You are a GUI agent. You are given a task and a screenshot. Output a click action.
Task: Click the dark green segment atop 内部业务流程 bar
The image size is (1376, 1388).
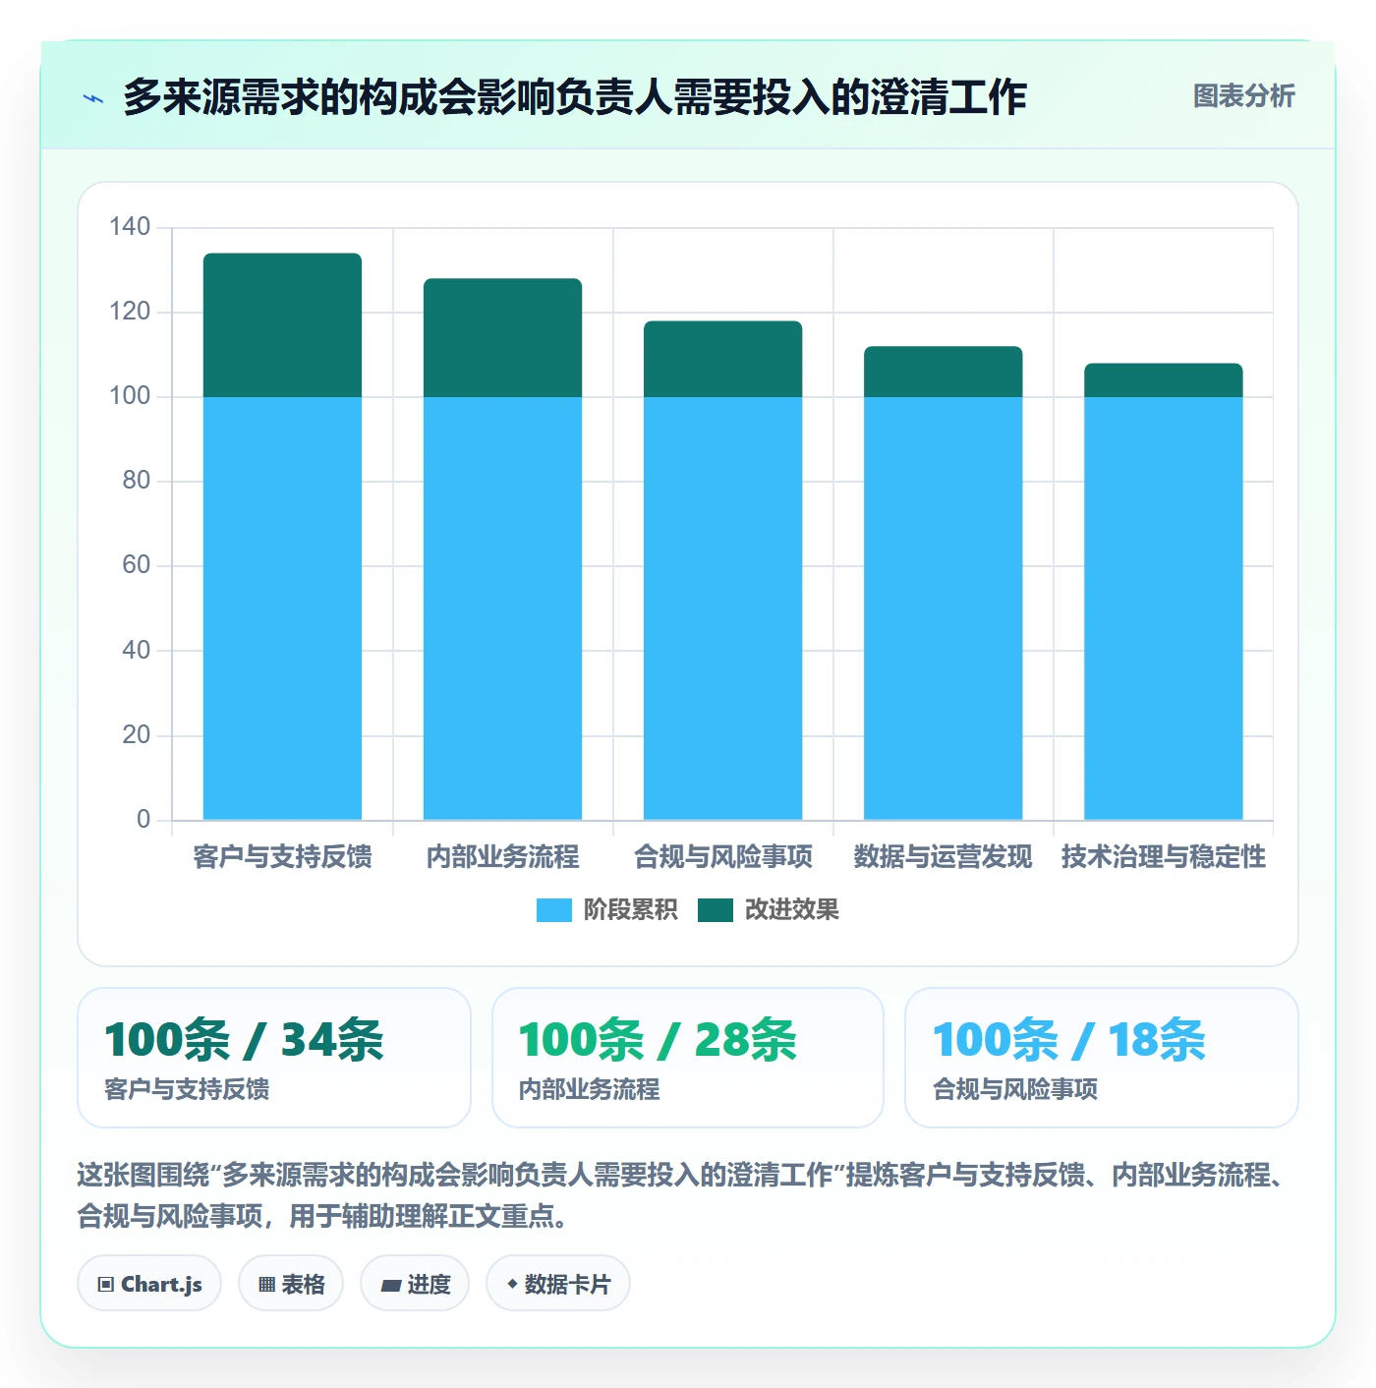point(502,338)
